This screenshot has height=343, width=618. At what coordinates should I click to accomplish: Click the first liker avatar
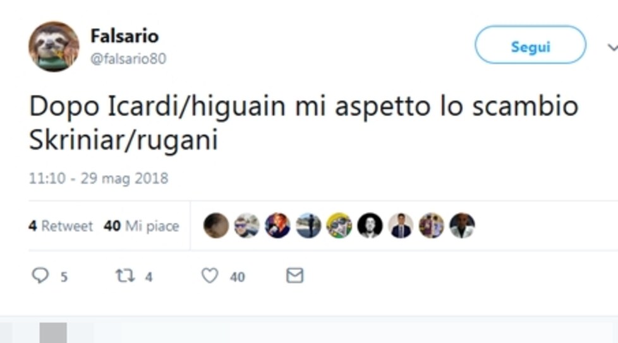(216, 226)
